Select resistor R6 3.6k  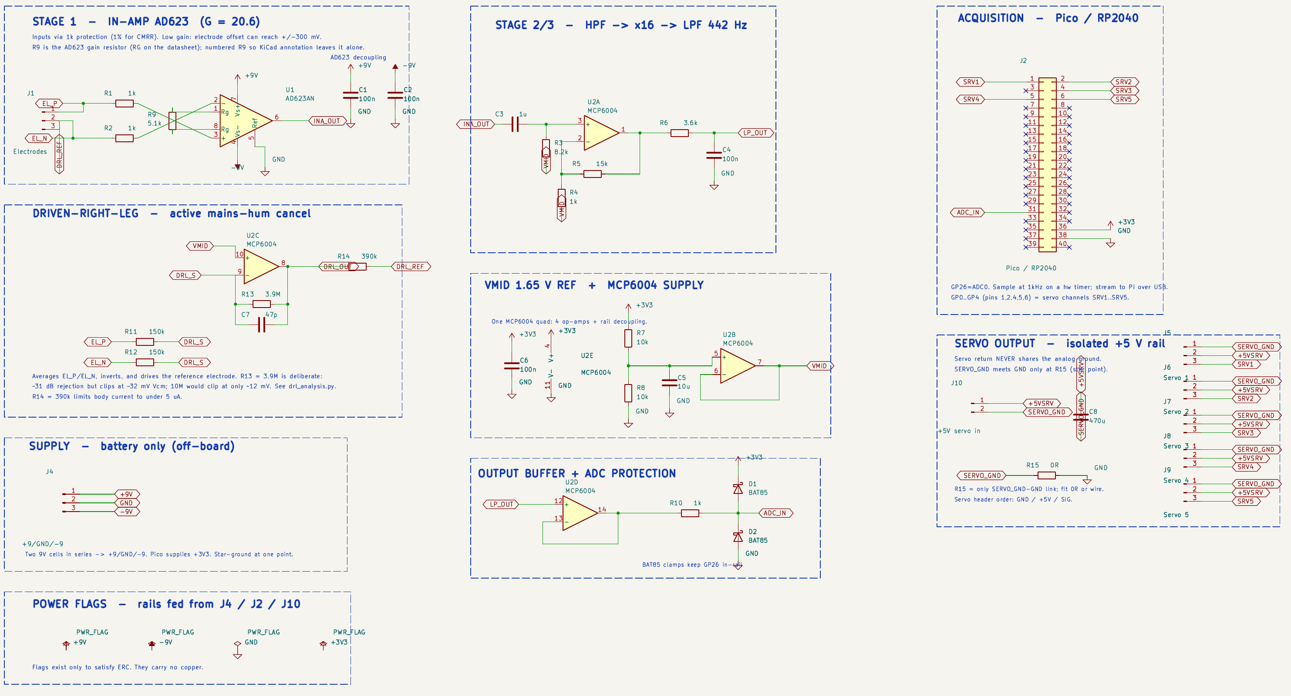coord(679,133)
